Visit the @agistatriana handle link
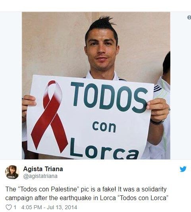This screenshot has width=191, height=212. click(40, 176)
